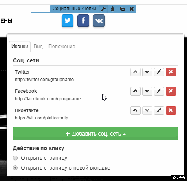Click the http://twitter.com/groupname URL text

click(44, 80)
